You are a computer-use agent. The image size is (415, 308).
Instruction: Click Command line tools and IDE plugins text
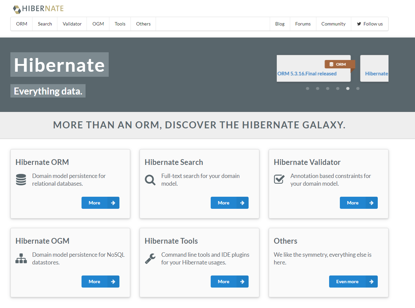205,258
